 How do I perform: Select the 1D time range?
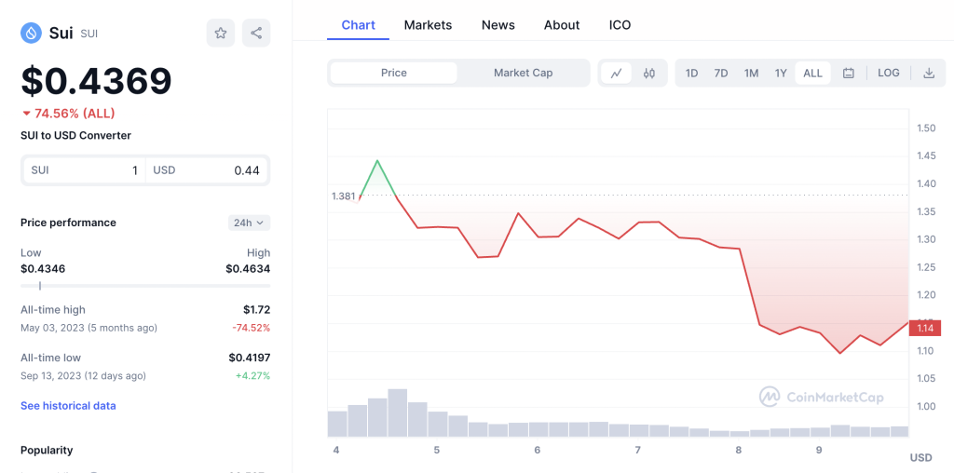coord(691,73)
